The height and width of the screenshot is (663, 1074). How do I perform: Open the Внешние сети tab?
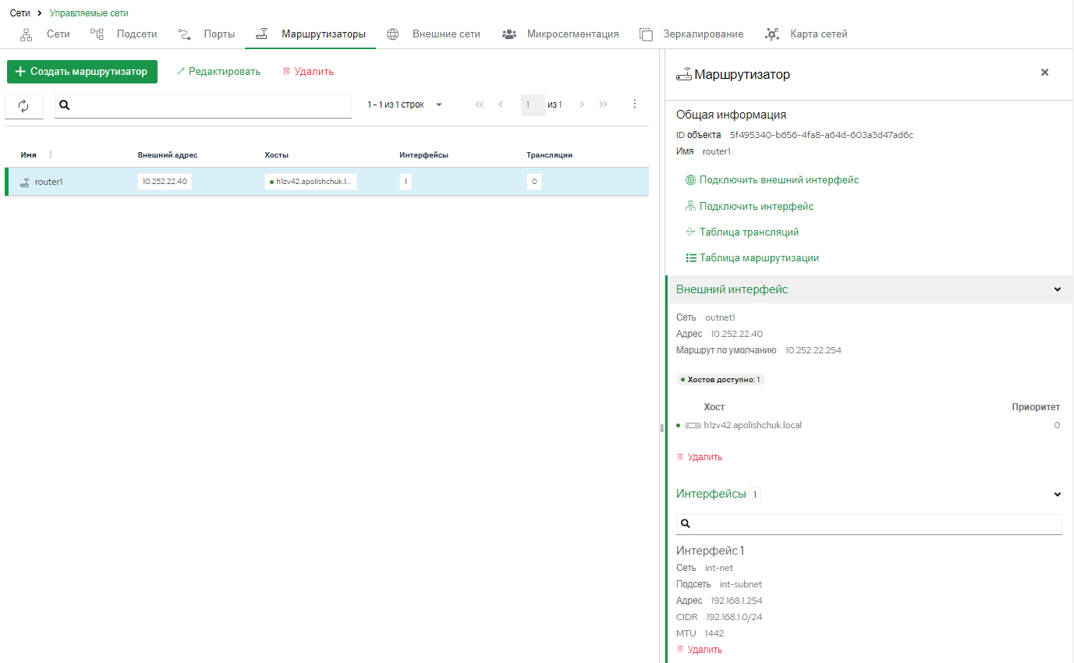(434, 34)
